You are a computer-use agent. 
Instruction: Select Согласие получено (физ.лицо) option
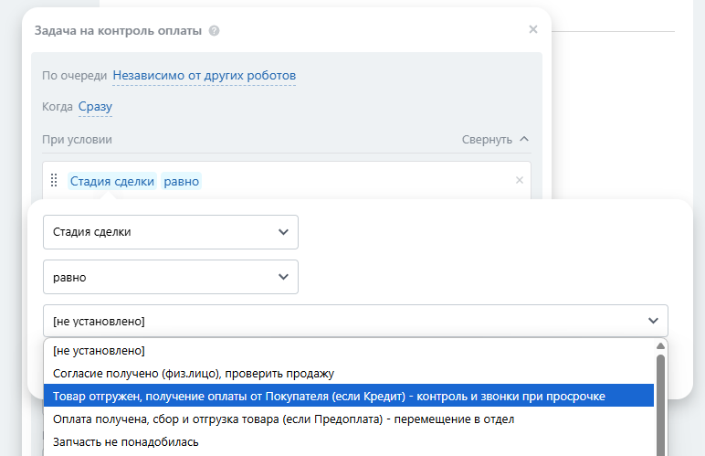(x=194, y=373)
